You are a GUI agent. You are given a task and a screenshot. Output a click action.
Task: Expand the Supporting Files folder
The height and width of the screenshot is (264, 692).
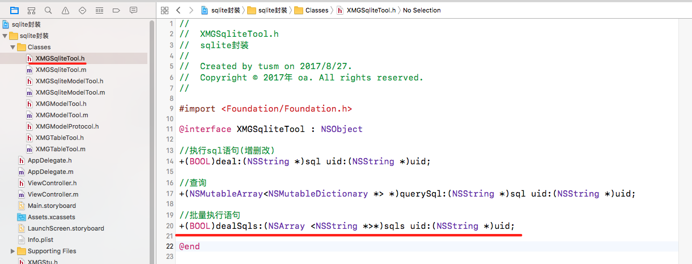pos(13,251)
